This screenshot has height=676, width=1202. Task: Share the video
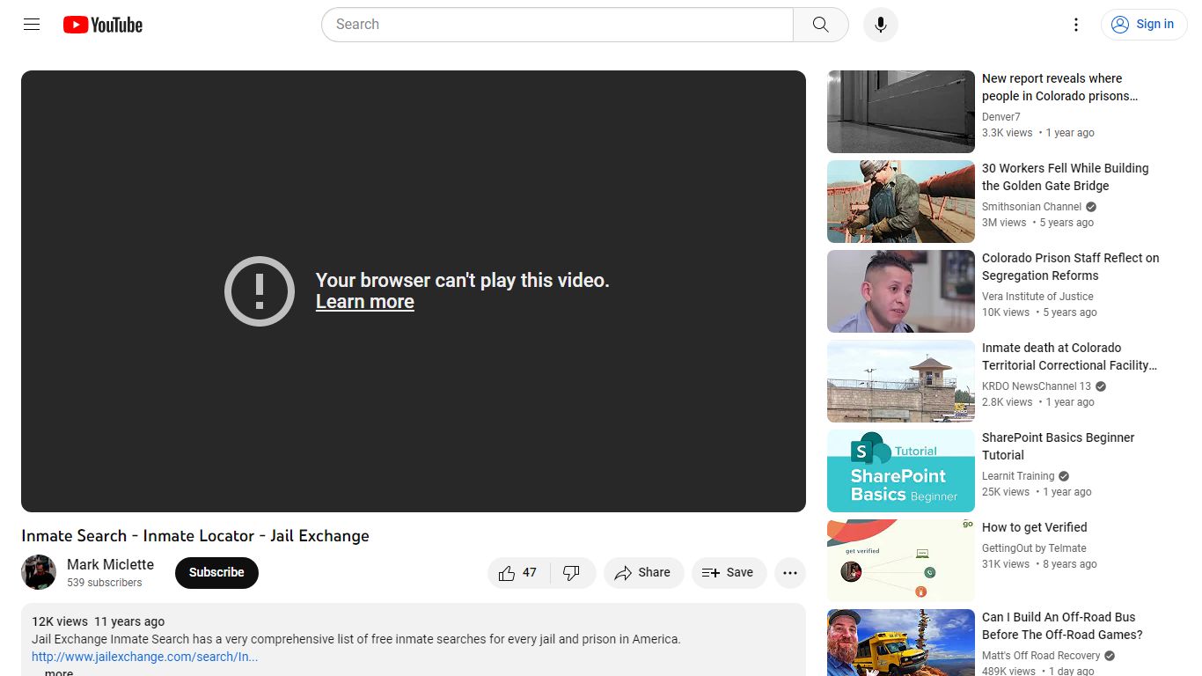(643, 573)
